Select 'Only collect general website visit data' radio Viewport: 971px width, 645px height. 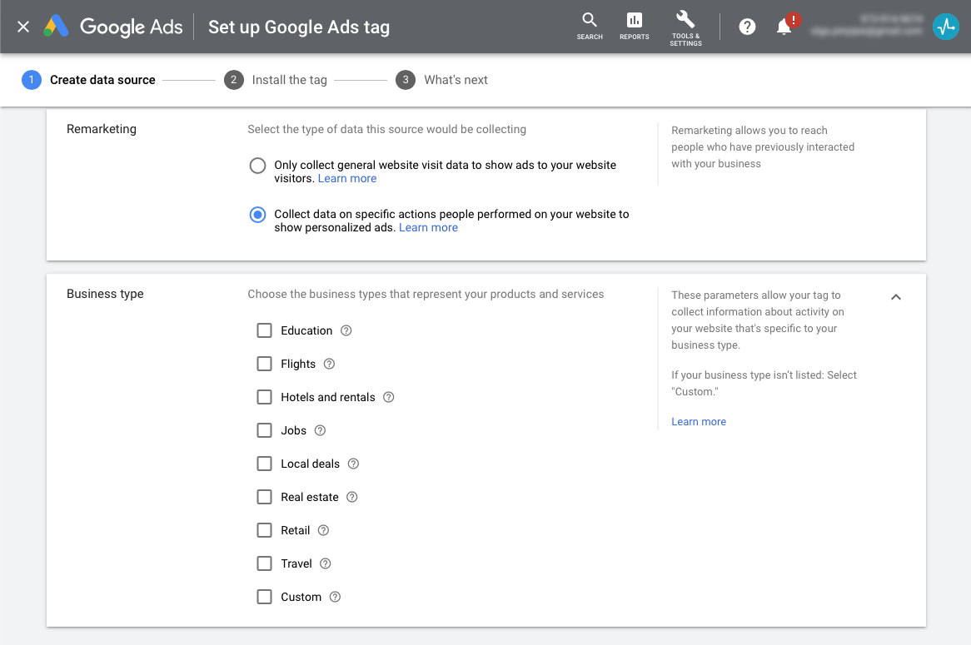click(x=257, y=166)
